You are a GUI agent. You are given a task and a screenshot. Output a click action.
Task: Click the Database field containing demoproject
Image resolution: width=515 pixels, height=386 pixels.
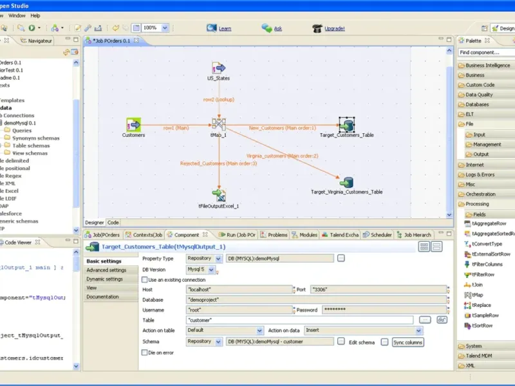coord(316,300)
